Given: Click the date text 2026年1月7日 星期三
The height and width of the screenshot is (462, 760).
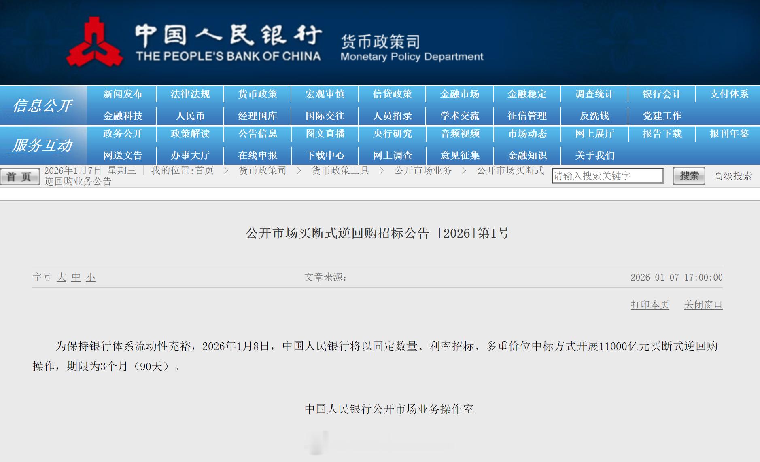Looking at the screenshot, I should [90, 171].
